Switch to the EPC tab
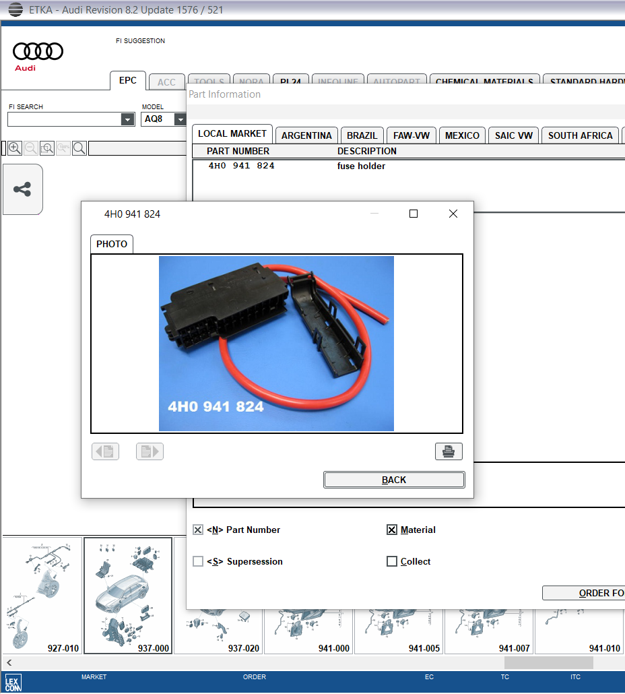Image resolution: width=625 pixels, height=694 pixels. click(x=128, y=81)
